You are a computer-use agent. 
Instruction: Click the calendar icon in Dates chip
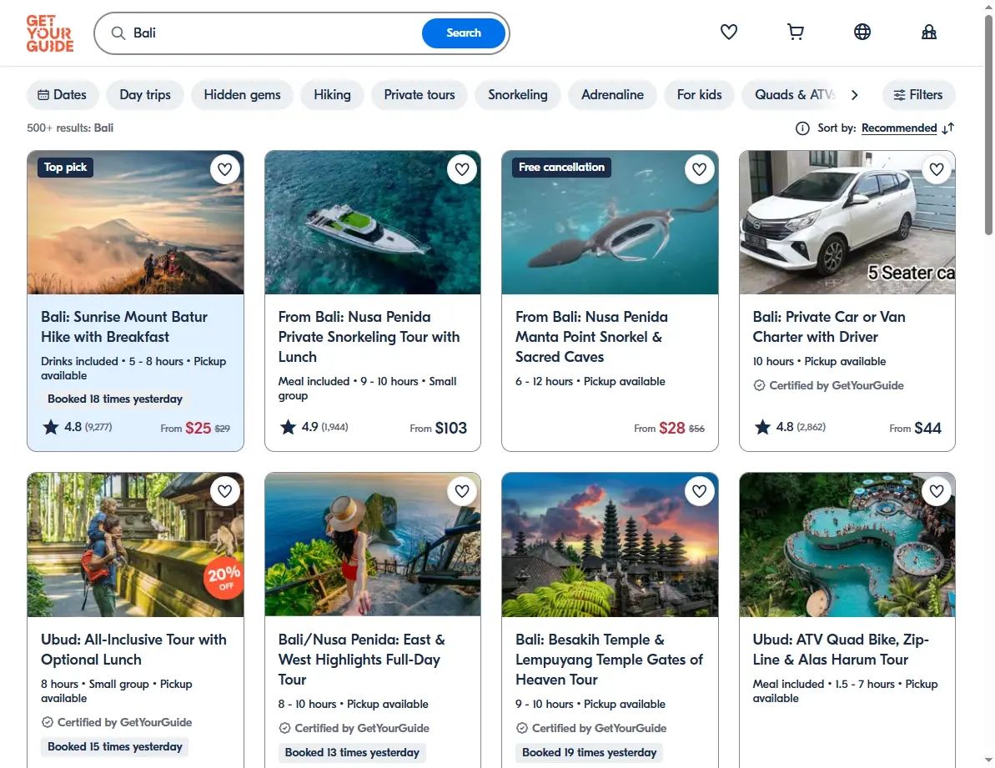point(43,95)
